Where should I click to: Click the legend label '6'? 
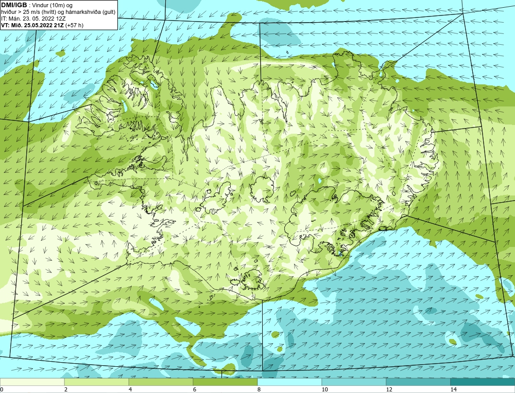click(x=195, y=389)
